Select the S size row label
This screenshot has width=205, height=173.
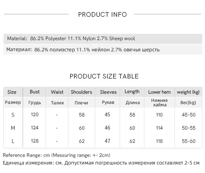[x=13, y=115]
